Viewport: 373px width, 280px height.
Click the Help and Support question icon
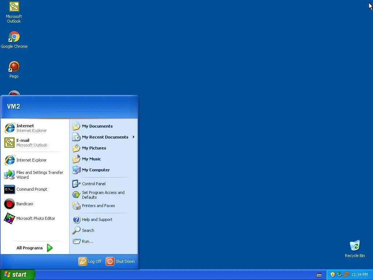(x=76, y=219)
